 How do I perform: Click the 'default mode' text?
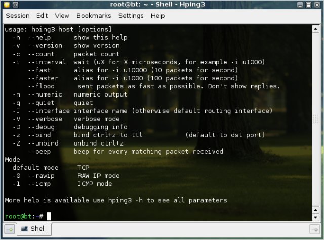[35, 168]
